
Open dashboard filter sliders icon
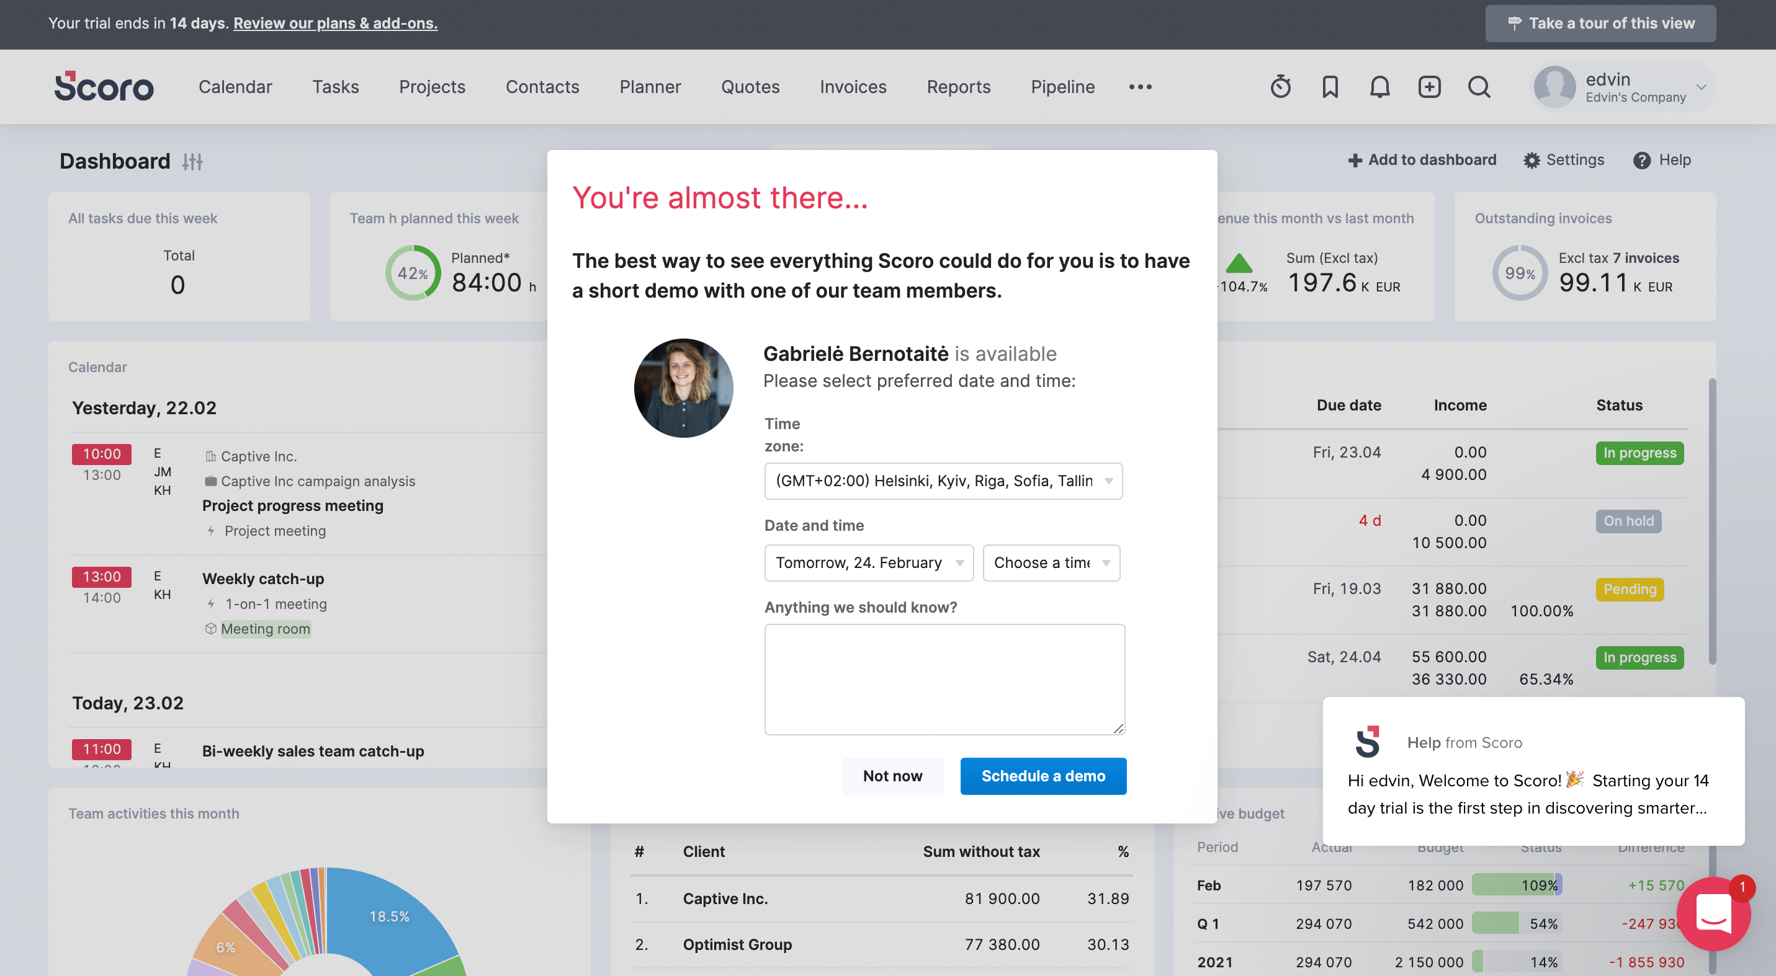192,162
